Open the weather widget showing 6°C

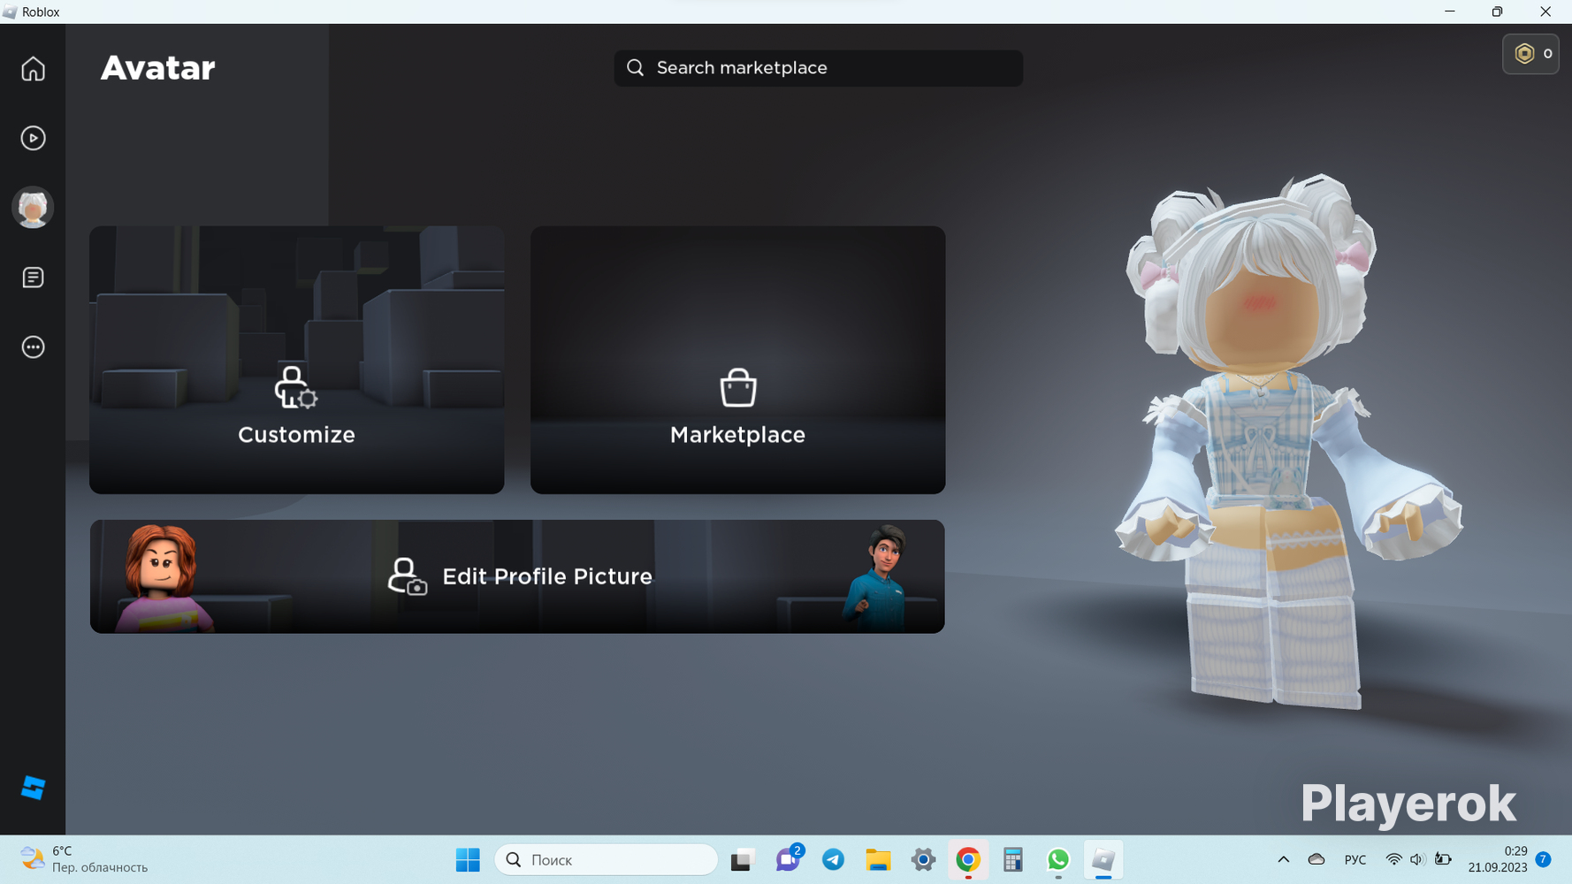pos(83,859)
